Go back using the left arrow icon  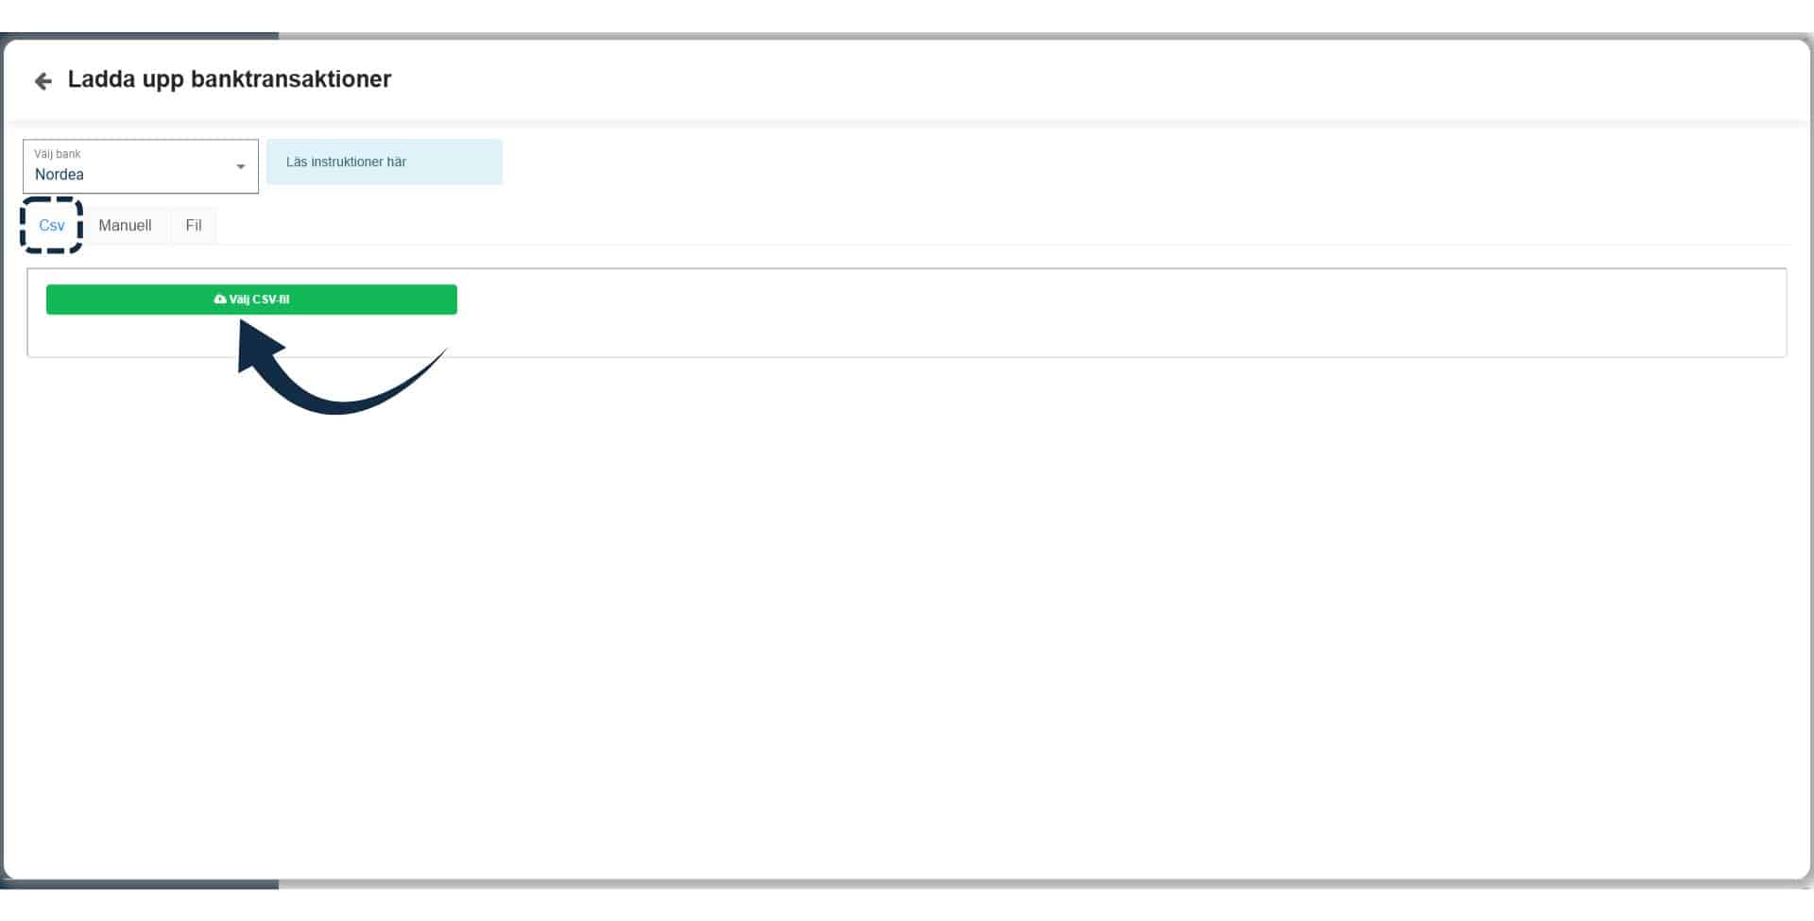(43, 81)
